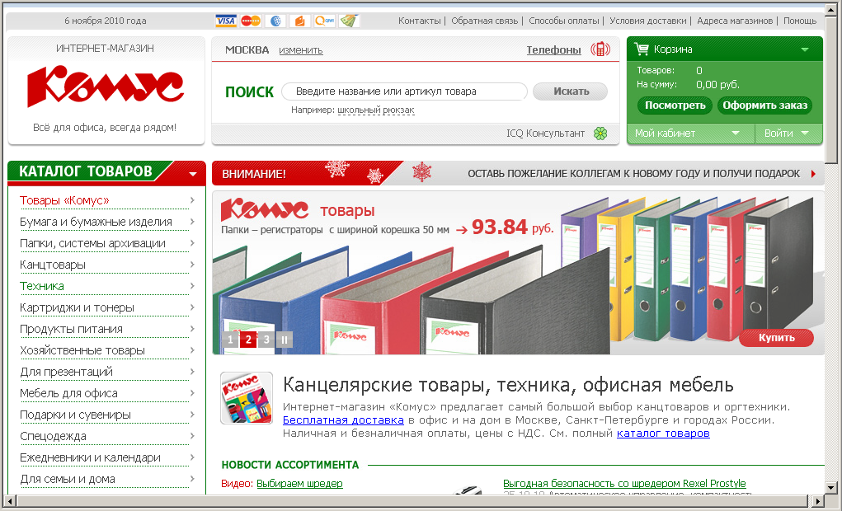
Task: Open the Адреса магазинов link
Action: pos(735,21)
